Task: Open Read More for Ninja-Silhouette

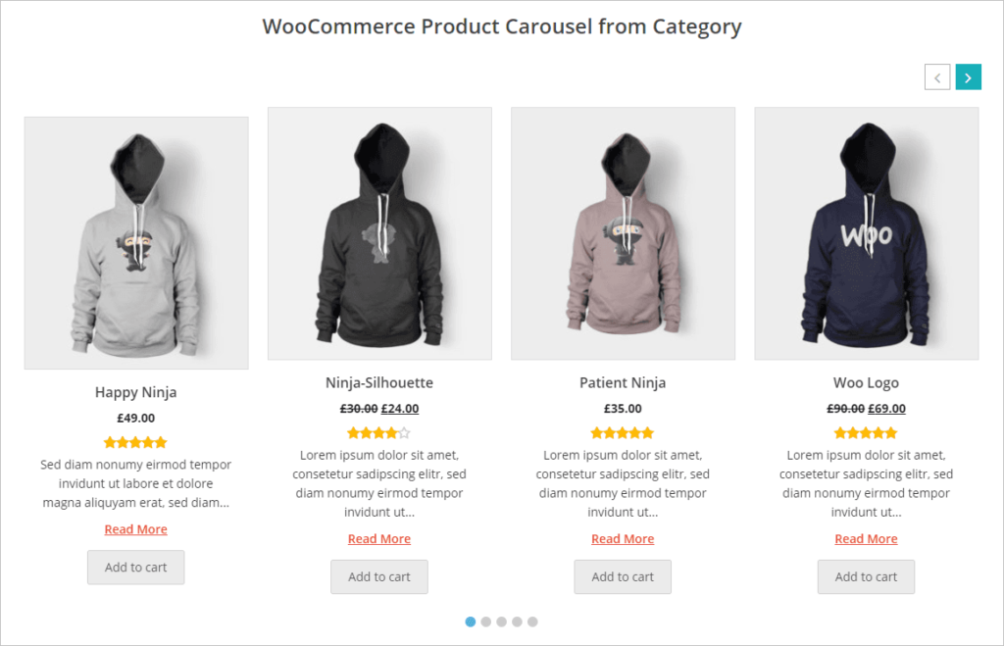Action: coord(378,538)
